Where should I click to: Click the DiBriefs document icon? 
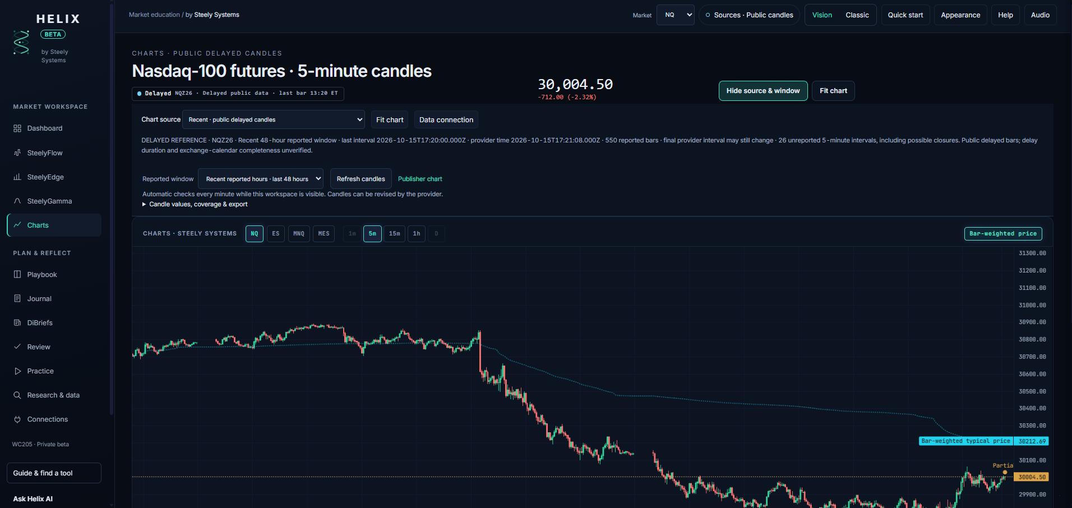click(x=17, y=322)
